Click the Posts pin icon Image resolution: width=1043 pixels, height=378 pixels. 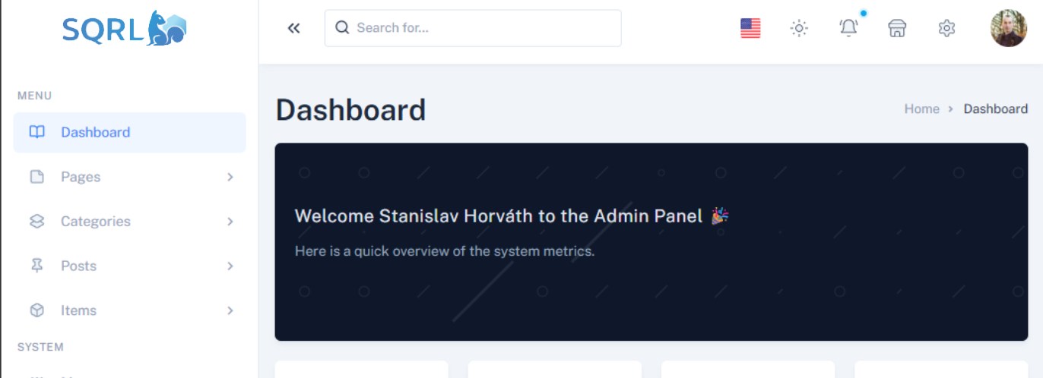[36, 266]
